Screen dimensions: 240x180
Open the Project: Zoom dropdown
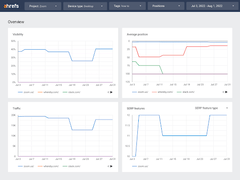(43, 6)
